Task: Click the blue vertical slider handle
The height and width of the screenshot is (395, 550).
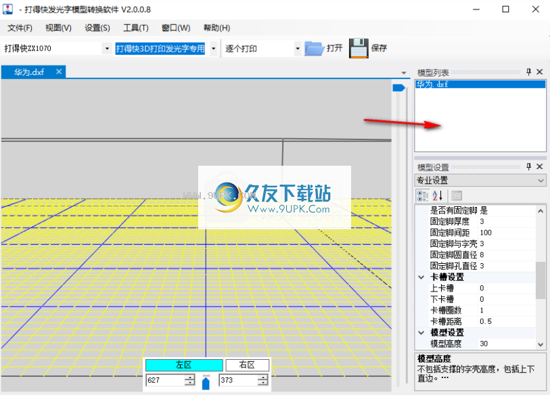Action: coord(399,88)
